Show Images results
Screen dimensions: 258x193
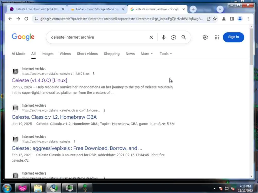pyautogui.click(x=48, y=54)
